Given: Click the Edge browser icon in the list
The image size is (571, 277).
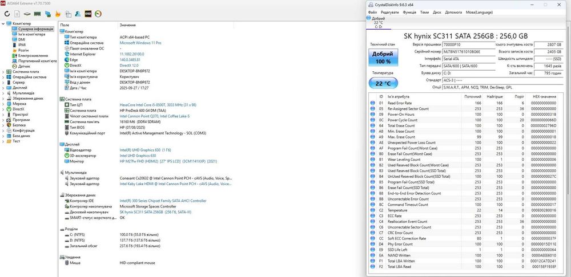Looking at the screenshot, I should coord(67,60).
